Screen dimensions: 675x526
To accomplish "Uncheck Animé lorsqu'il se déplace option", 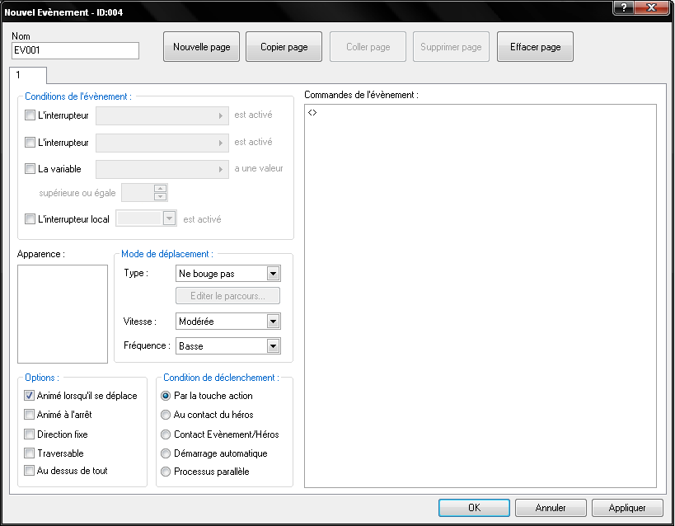I will (29, 396).
